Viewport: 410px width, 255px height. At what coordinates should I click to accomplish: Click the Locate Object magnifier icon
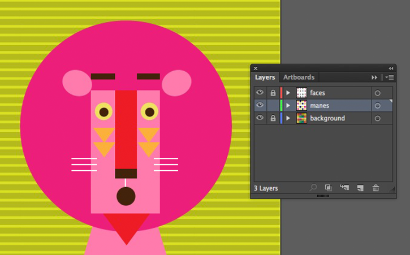(x=313, y=188)
